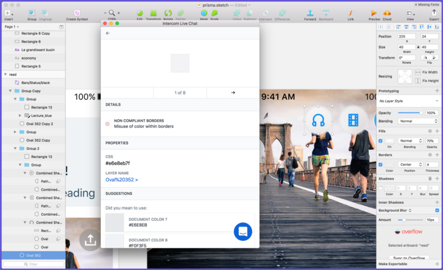Collapse the read artboard
443x270 pixels.
click(x=6, y=74)
